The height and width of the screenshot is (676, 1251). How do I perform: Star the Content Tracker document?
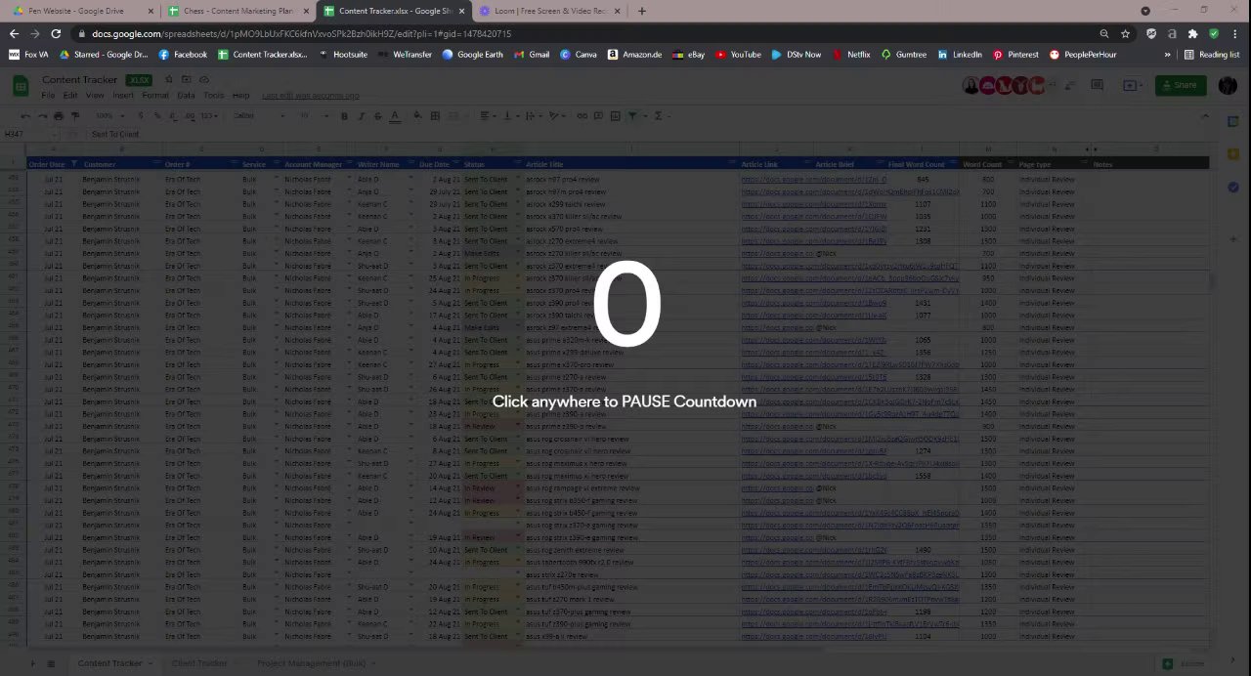point(168,79)
